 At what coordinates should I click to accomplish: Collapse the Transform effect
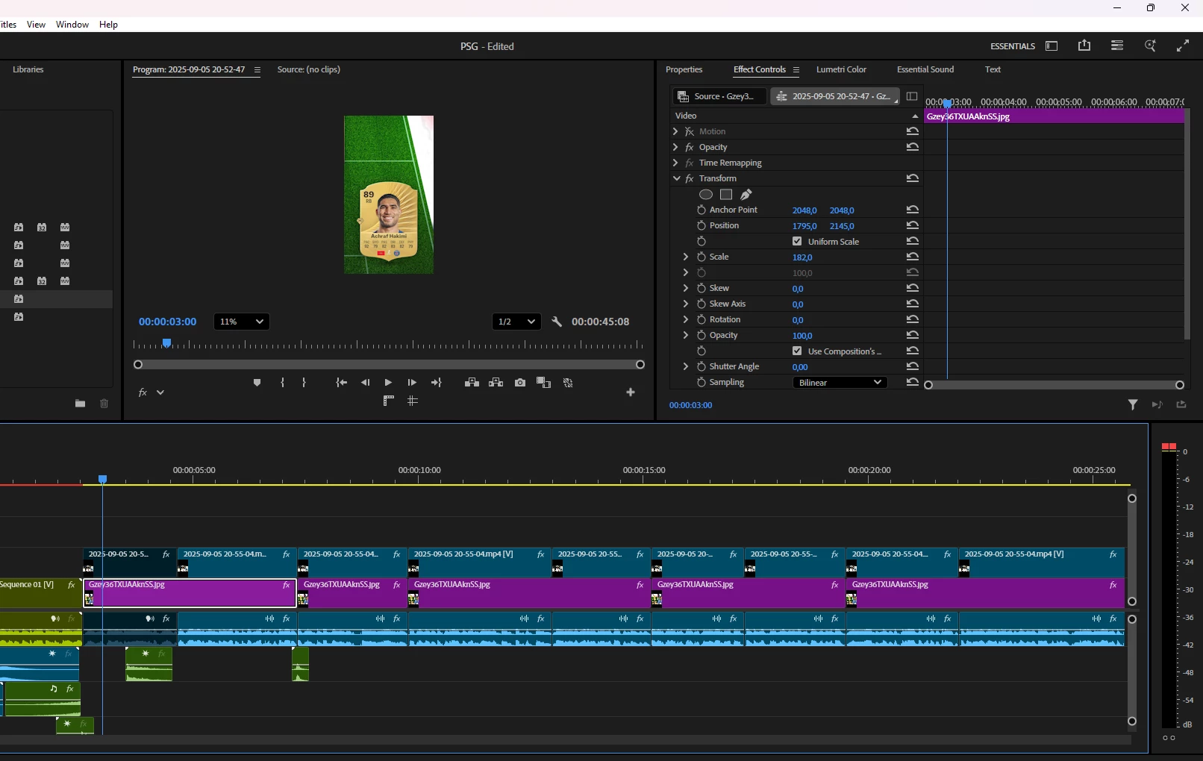(676, 178)
